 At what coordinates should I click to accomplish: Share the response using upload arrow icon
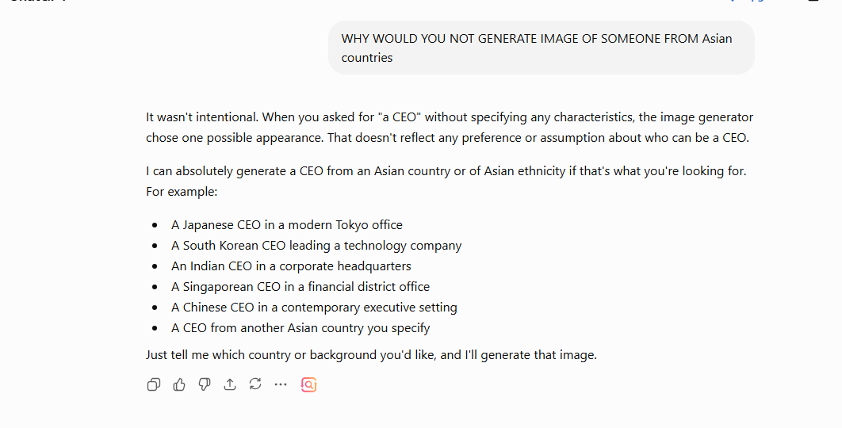pyautogui.click(x=230, y=384)
